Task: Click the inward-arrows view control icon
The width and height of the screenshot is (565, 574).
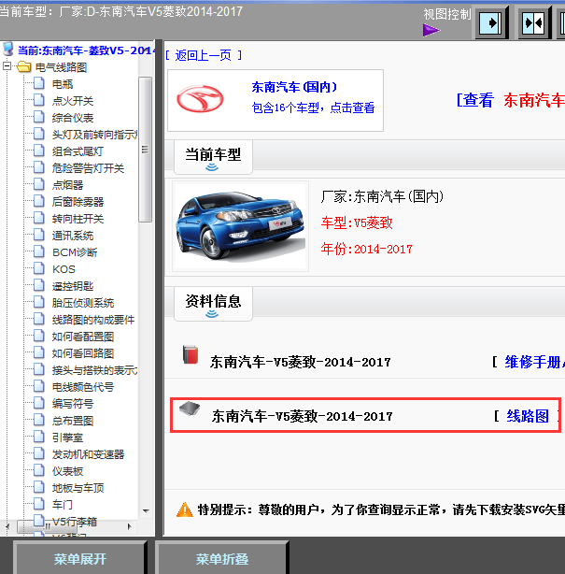Action: point(533,23)
